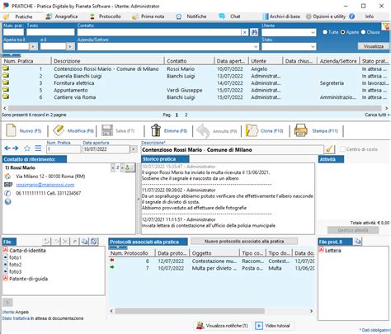Open date picker for e il field

coord(70,46)
